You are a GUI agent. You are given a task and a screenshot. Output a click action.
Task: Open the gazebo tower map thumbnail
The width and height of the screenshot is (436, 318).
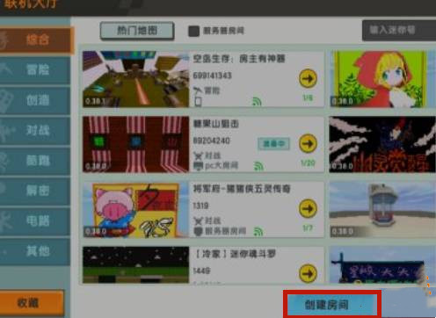point(382,209)
